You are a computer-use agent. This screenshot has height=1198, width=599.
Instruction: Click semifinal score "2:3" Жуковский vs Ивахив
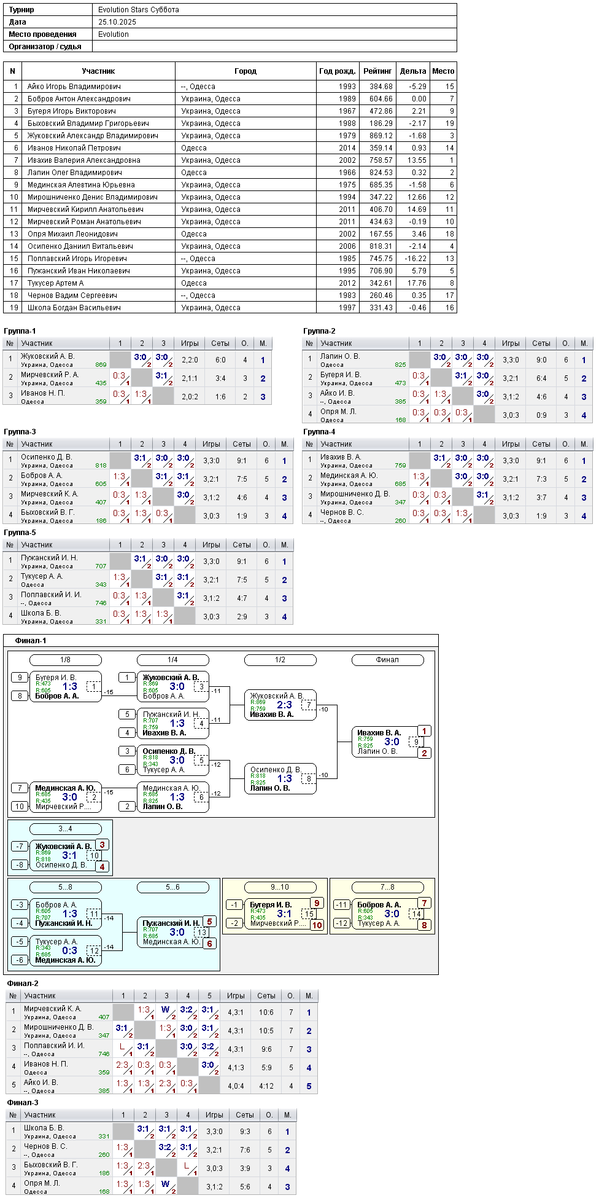point(284,705)
